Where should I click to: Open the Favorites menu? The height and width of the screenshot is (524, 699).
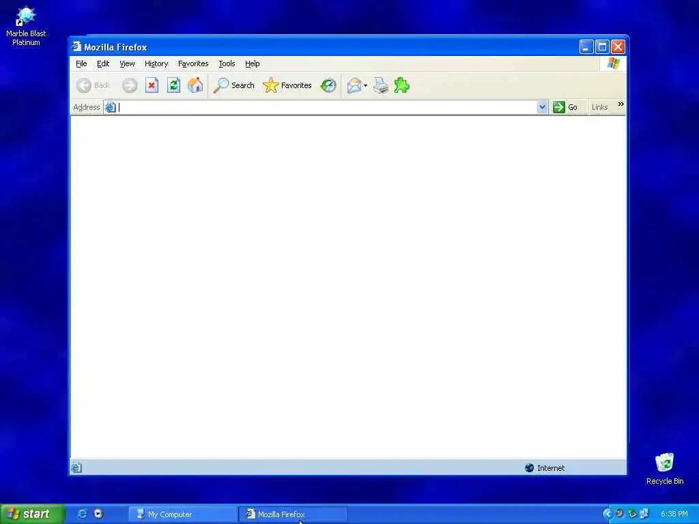[193, 63]
